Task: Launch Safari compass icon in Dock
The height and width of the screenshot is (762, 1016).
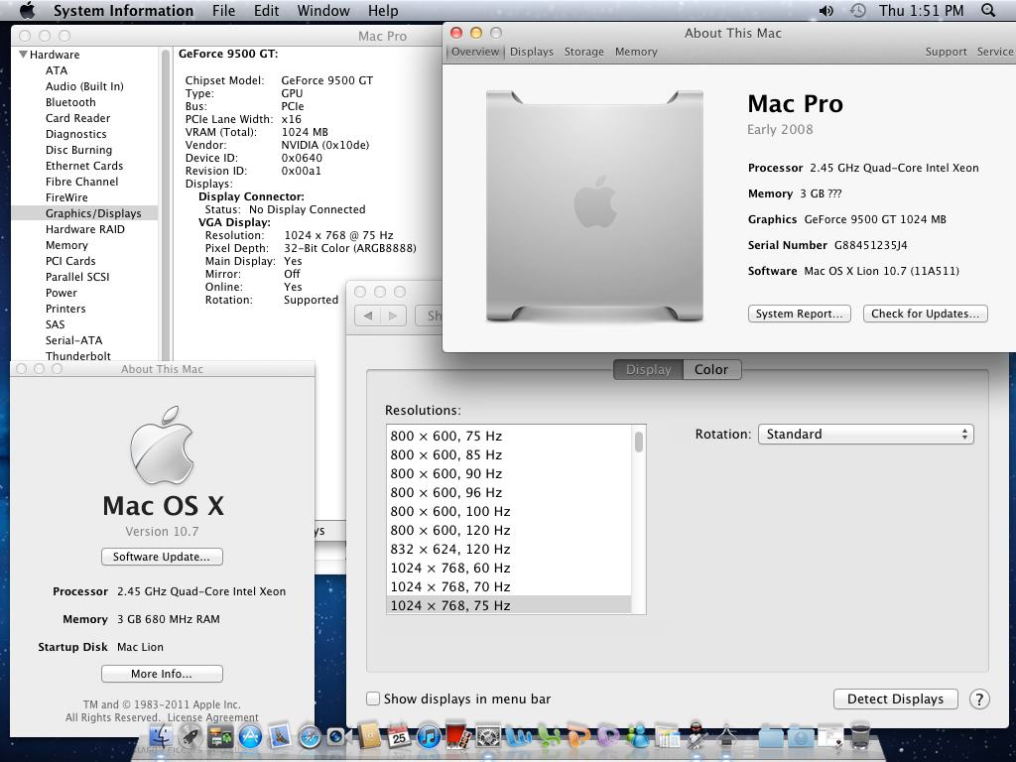Action: pos(310,737)
